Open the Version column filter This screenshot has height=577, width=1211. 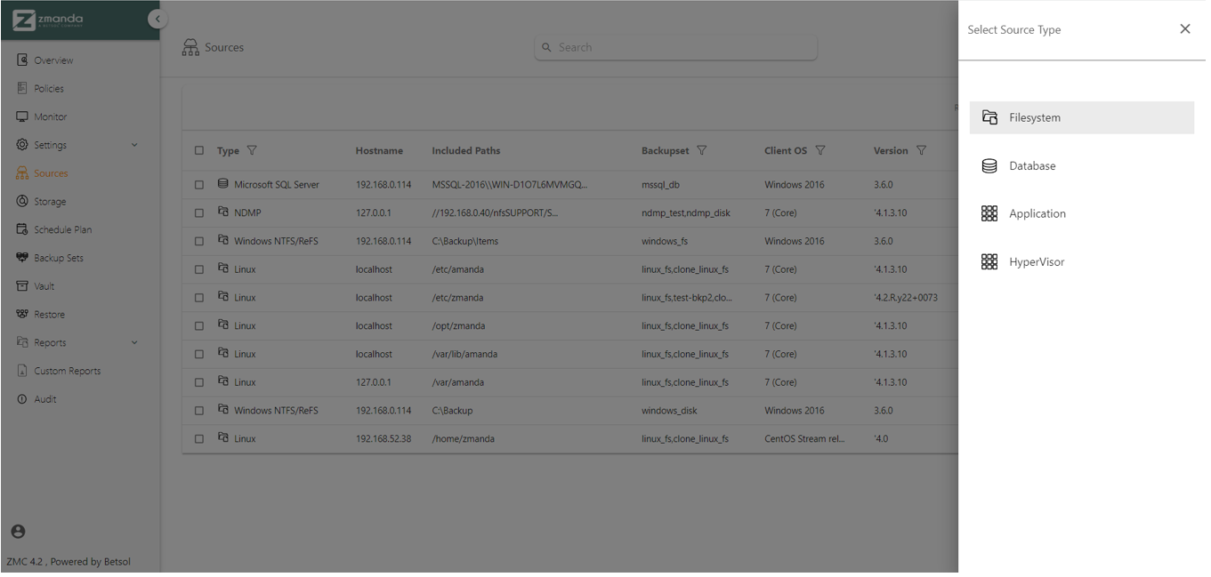[x=921, y=150]
